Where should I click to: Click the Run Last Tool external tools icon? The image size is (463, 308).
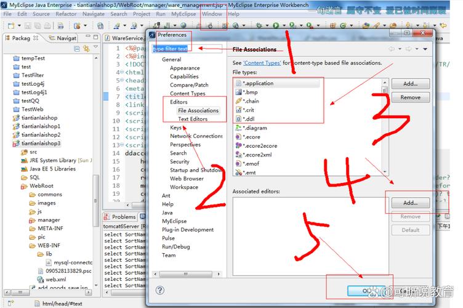coord(309,26)
